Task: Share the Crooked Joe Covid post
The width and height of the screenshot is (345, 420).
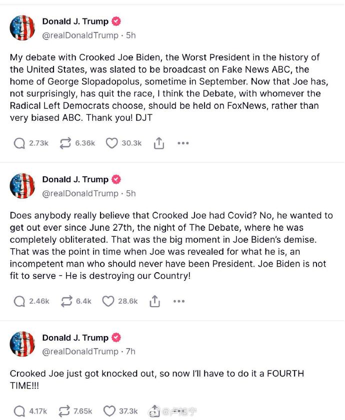Action: click(x=154, y=301)
